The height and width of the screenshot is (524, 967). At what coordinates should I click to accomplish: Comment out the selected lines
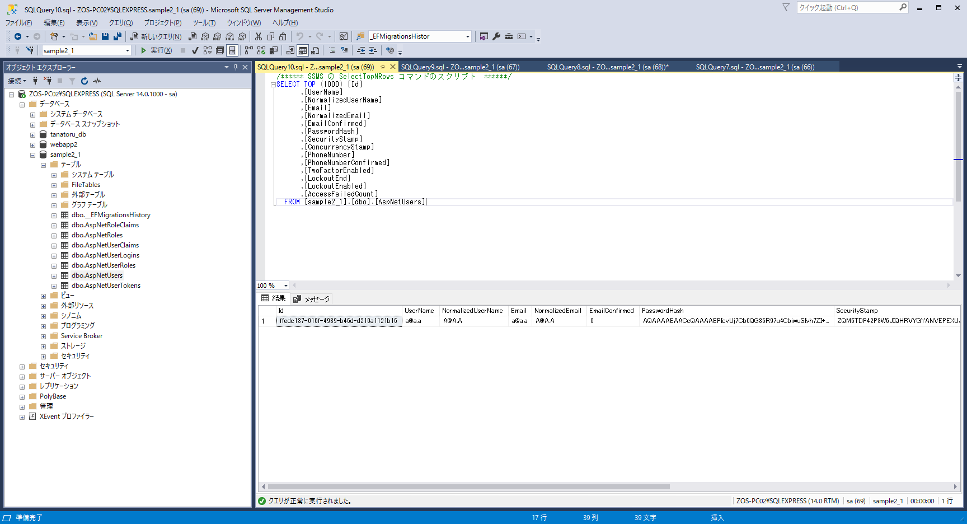[332, 50]
